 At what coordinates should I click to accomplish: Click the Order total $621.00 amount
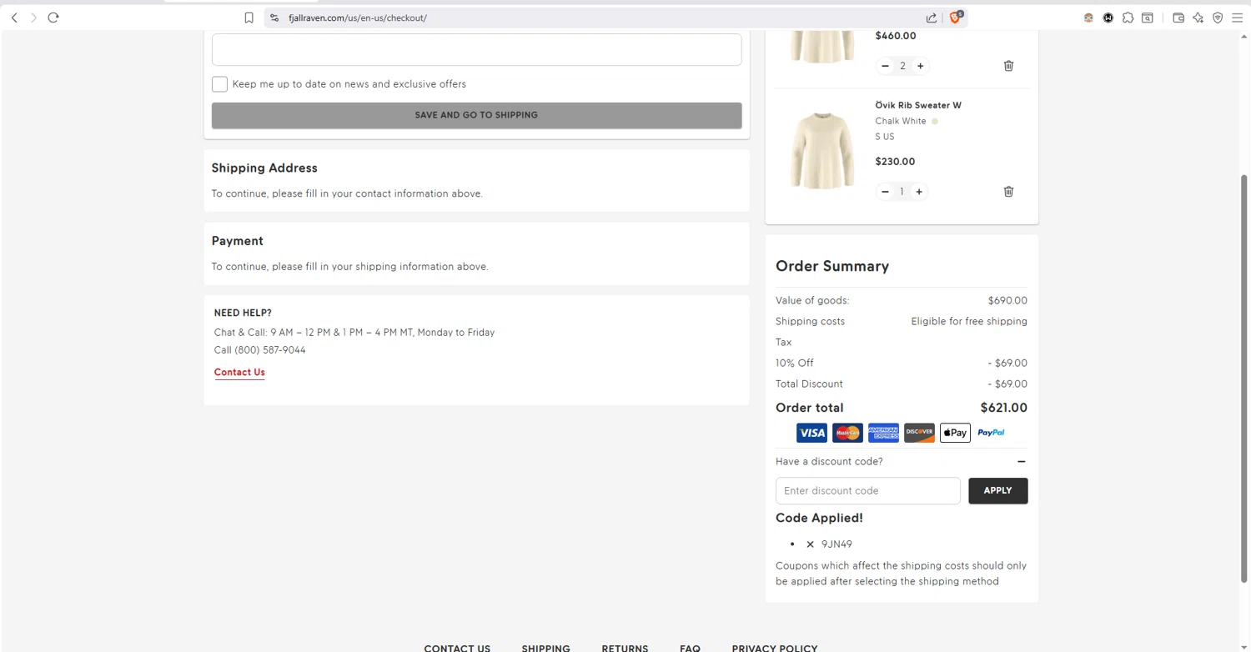click(1003, 408)
